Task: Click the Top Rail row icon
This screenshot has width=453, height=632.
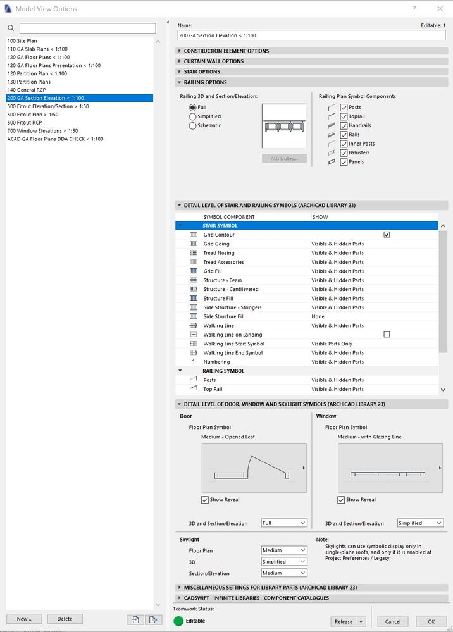Action: tap(194, 389)
